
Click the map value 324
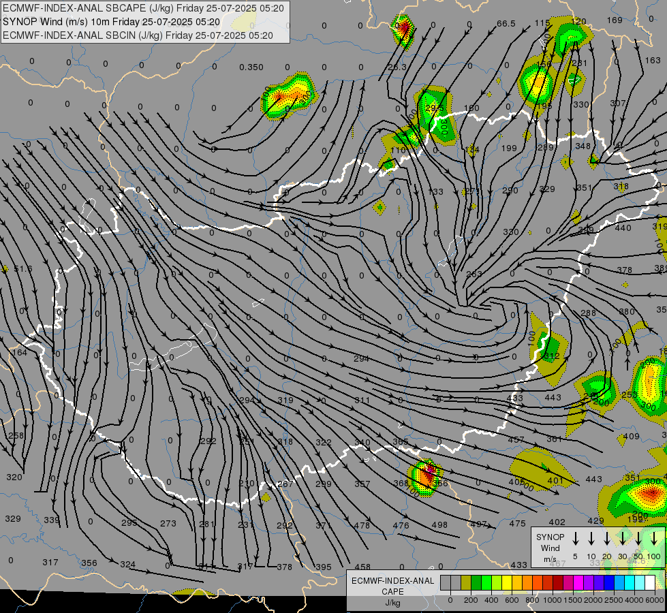coord(127,565)
